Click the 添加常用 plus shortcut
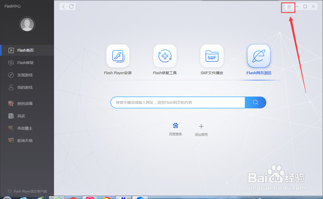 click(x=201, y=130)
